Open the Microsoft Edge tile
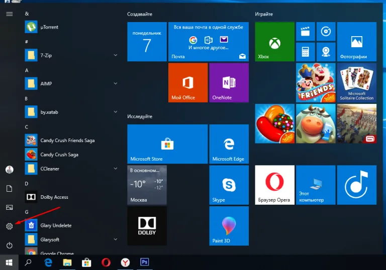386x270 pixels. [229, 144]
